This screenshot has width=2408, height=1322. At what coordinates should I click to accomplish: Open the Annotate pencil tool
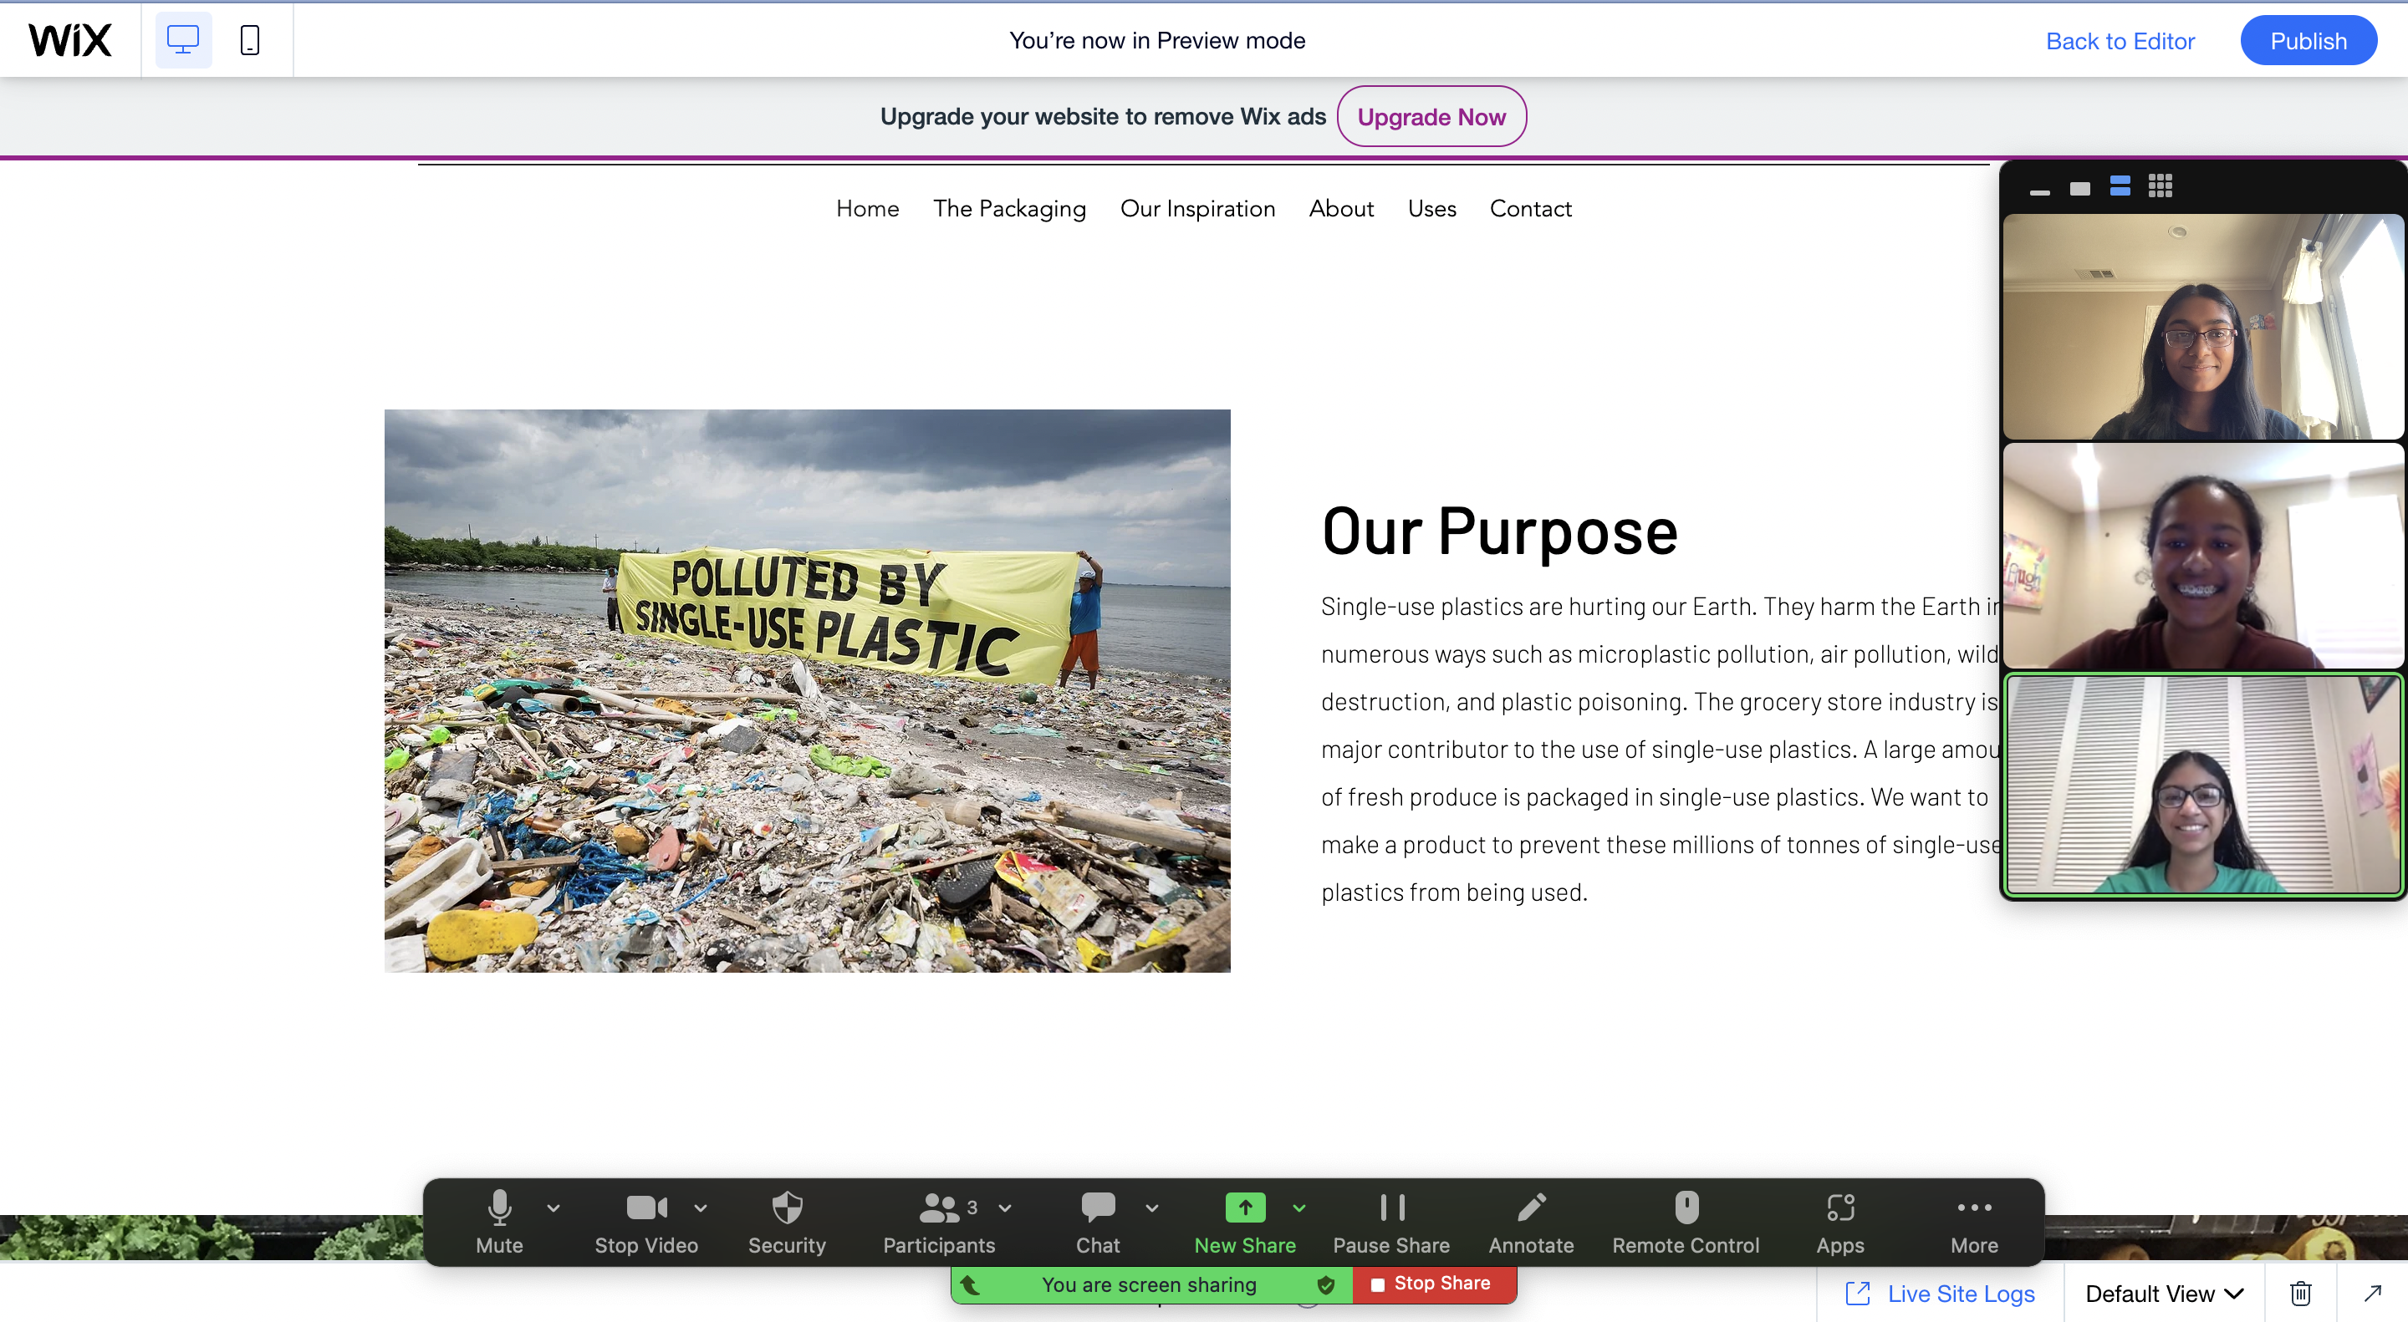click(1531, 1208)
